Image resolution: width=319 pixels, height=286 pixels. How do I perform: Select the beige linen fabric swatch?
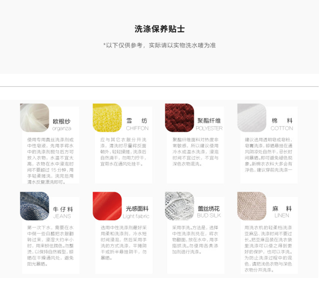point(252,206)
